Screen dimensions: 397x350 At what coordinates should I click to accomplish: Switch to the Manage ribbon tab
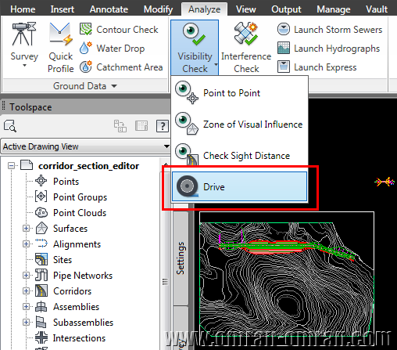pyautogui.click(x=334, y=9)
